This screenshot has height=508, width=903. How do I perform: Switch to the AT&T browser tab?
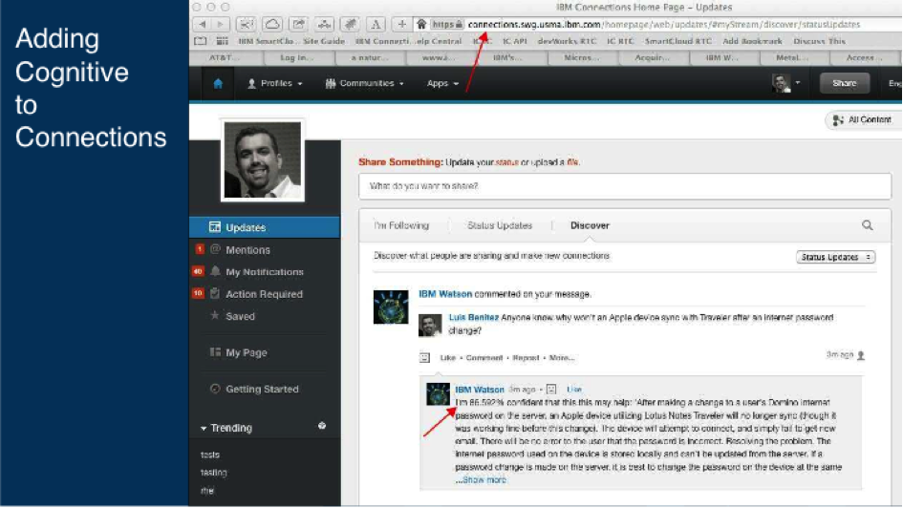point(226,57)
